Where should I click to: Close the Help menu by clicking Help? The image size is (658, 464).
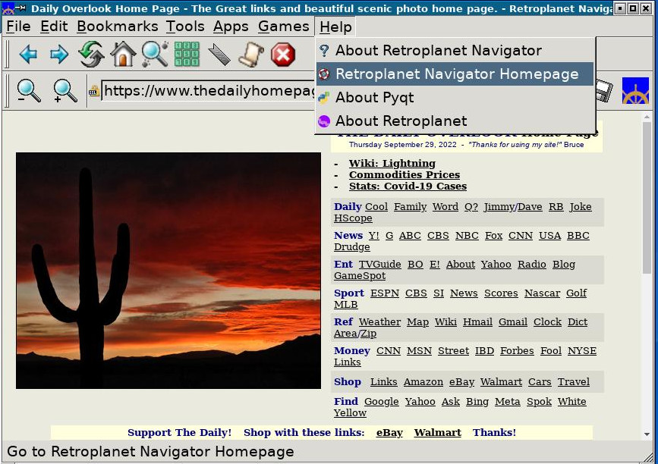(x=335, y=27)
